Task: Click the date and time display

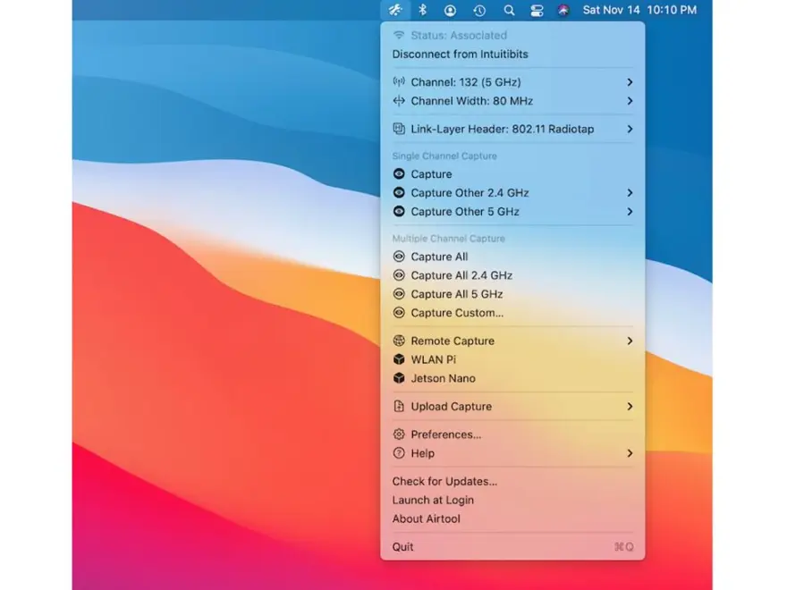Action: 639,10
